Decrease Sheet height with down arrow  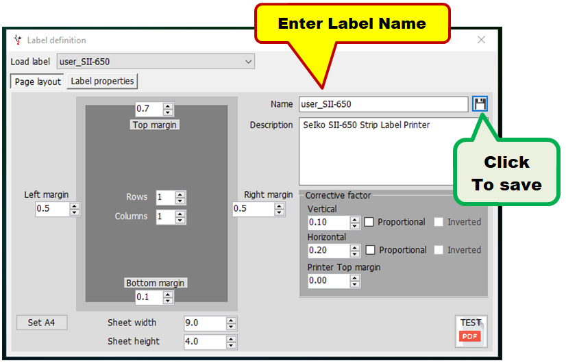(232, 345)
